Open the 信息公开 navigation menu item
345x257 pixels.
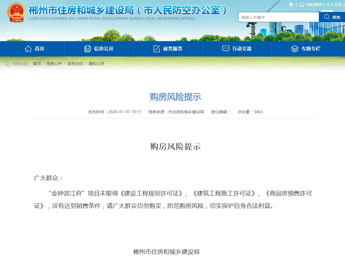(104, 49)
